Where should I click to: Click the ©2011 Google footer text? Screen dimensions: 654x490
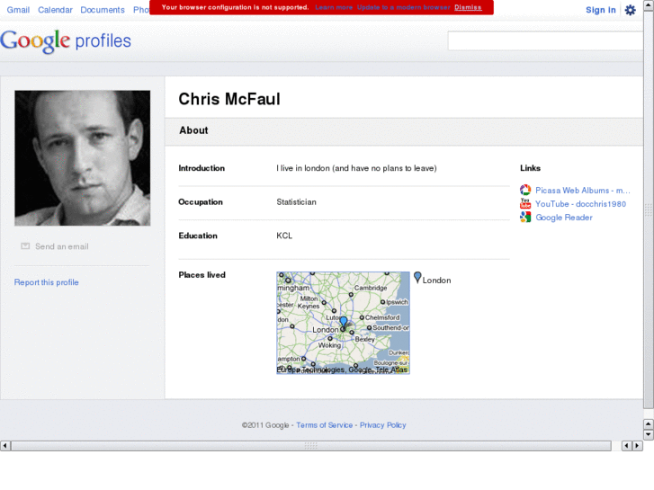pos(265,425)
